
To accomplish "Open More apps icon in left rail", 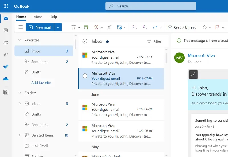I will [x=6, y=92].
